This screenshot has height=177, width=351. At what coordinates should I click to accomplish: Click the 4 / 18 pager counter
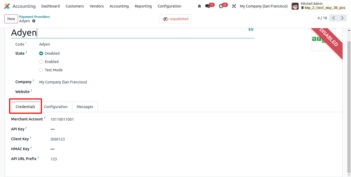[322, 18]
